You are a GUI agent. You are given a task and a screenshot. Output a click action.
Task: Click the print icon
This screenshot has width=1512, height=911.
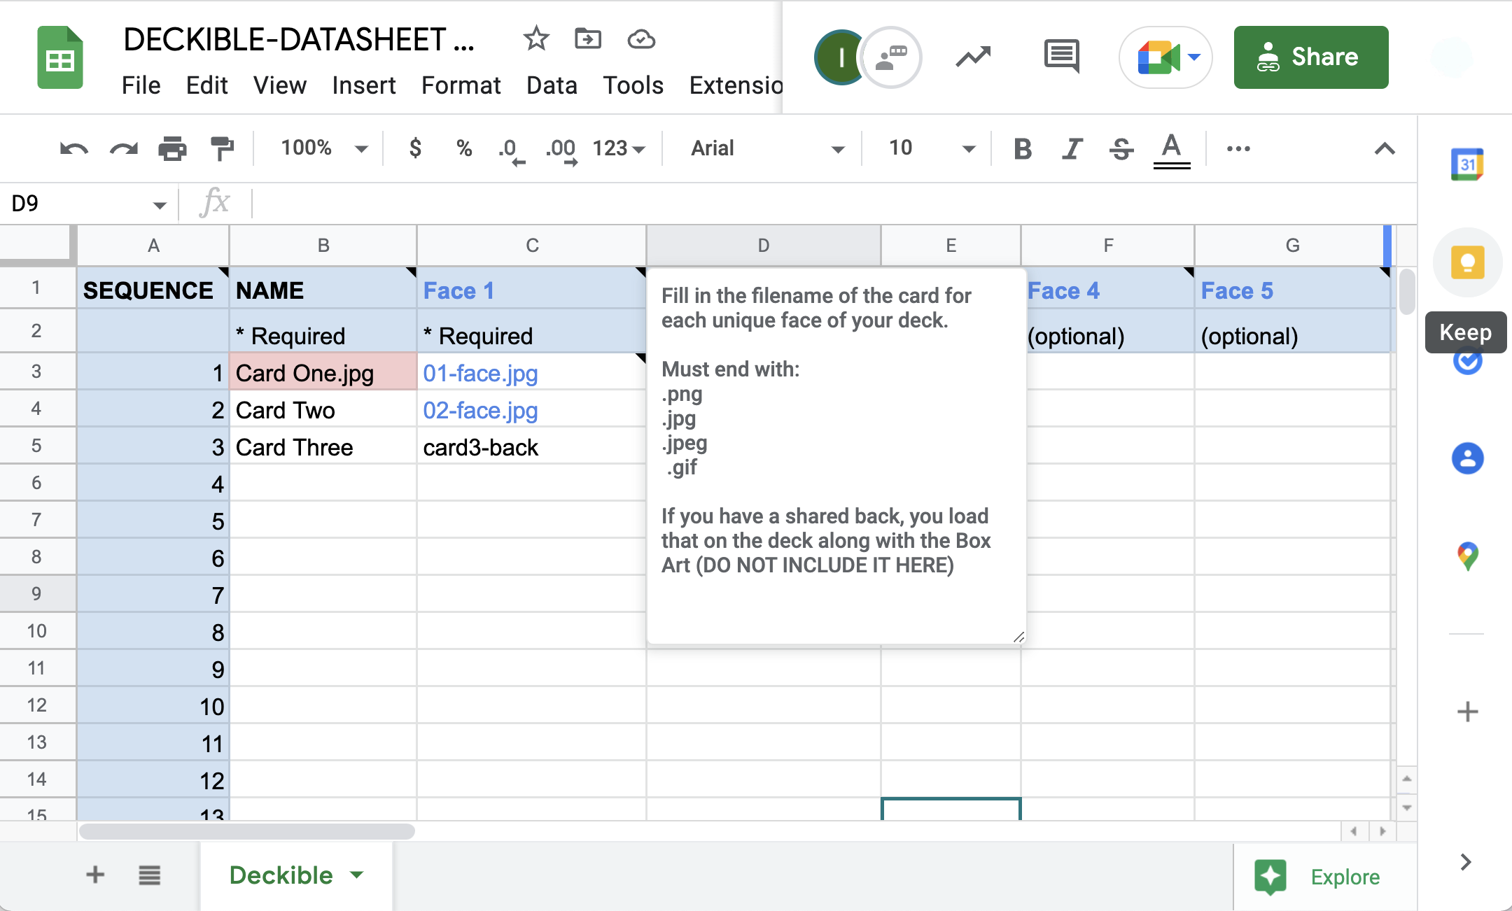(172, 148)
